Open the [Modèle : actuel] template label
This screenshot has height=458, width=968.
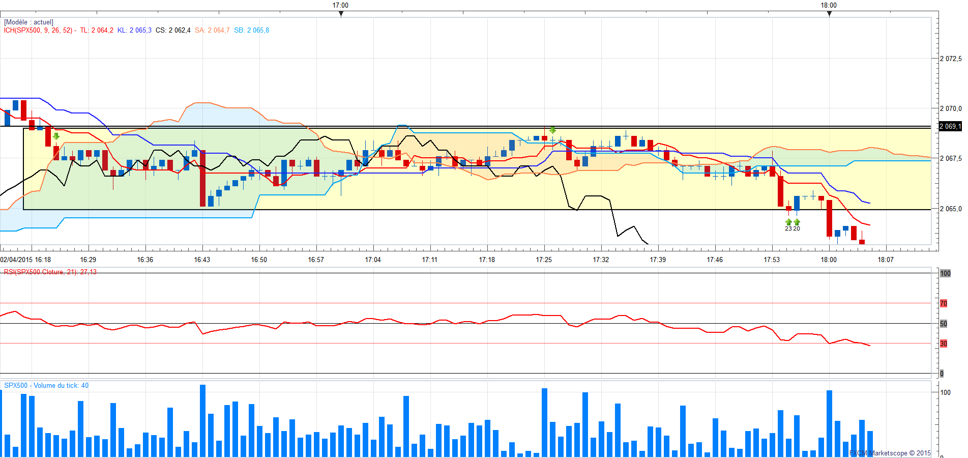pos(28,22)
